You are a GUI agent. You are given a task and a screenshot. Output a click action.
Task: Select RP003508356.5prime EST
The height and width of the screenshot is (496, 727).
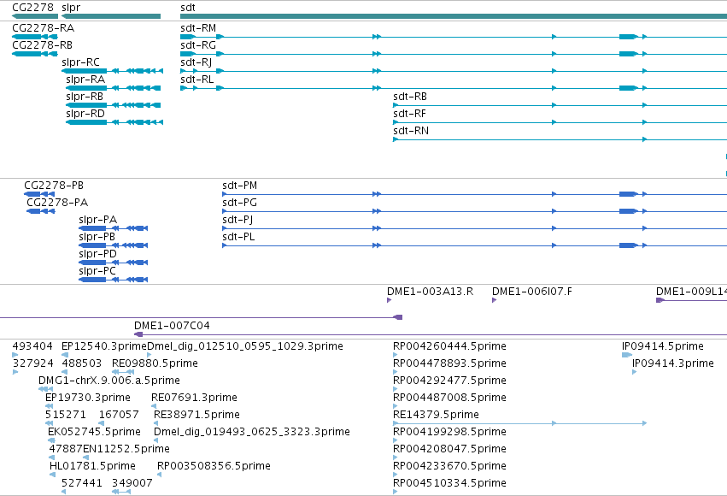(160, 475)
